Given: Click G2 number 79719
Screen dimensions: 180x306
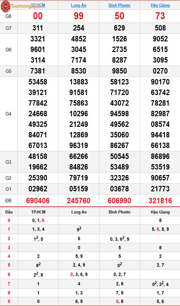Looking at the screenshot, I should click(x=79, y=178).
